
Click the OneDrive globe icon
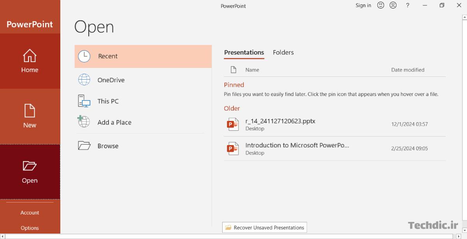pyautogui.click(x=84, y=80)
